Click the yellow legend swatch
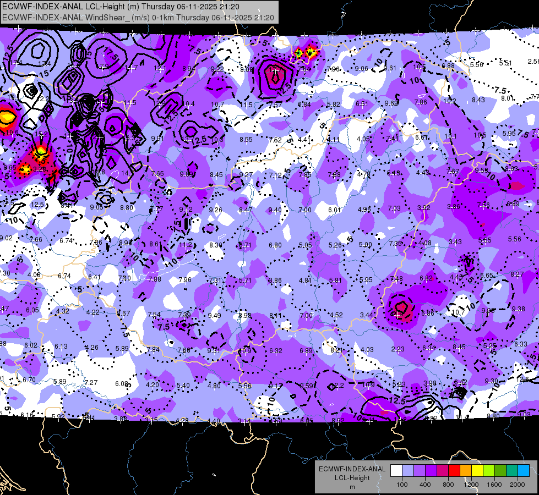The width and height of the screenshot is (539, 495). pyautogui.click(x=477, y=471)
